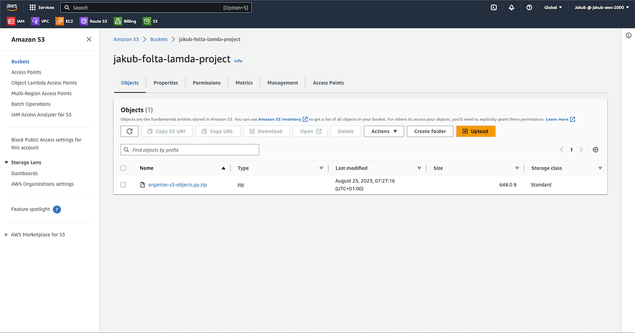The height and width of the screenshot is (333, 635).
Task: Open the table preferences gear icon
Action: tap(596, 150)
